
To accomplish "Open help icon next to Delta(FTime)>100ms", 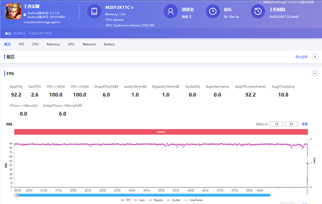I will [80, 106].
